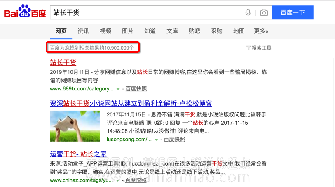The width and height of the screenshot is (335, 187).
Task: Activate voice search microphone icon
Action: [x=248, y=13]
